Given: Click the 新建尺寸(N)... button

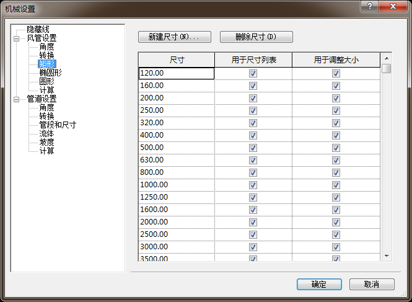Looking at the screenshot, I should (x=175, y=37).
